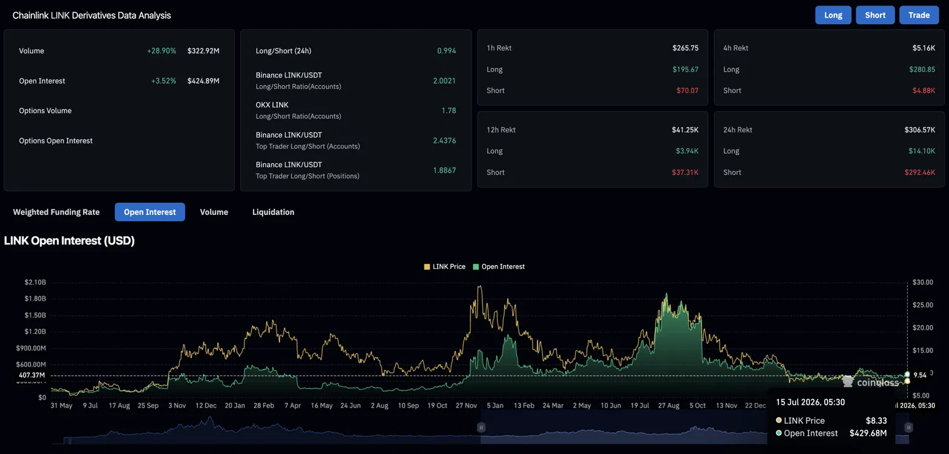The image size is (949, 454).
Task: Click the Binance ratio value 2.0021
Action: coord(444,81)
